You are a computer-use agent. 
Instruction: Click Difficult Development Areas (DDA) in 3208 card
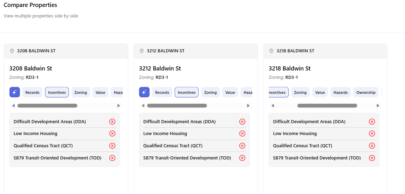pyautogui.click(x=50, y=121)
